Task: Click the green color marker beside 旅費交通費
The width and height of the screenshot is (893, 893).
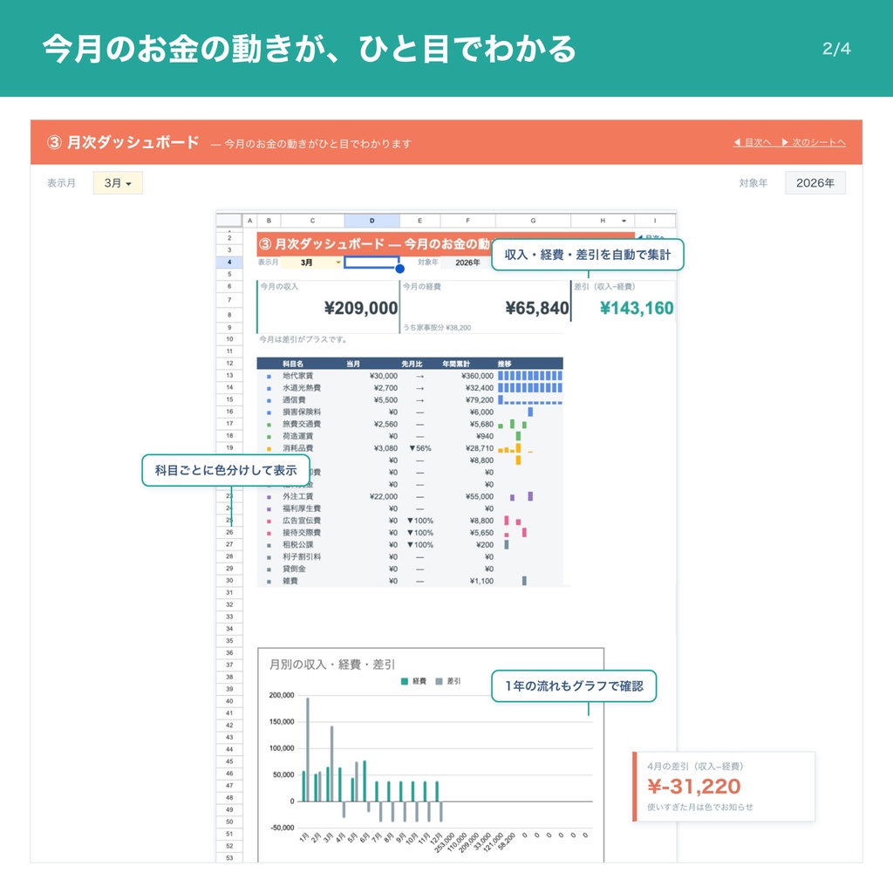Action: click(269, 425)
